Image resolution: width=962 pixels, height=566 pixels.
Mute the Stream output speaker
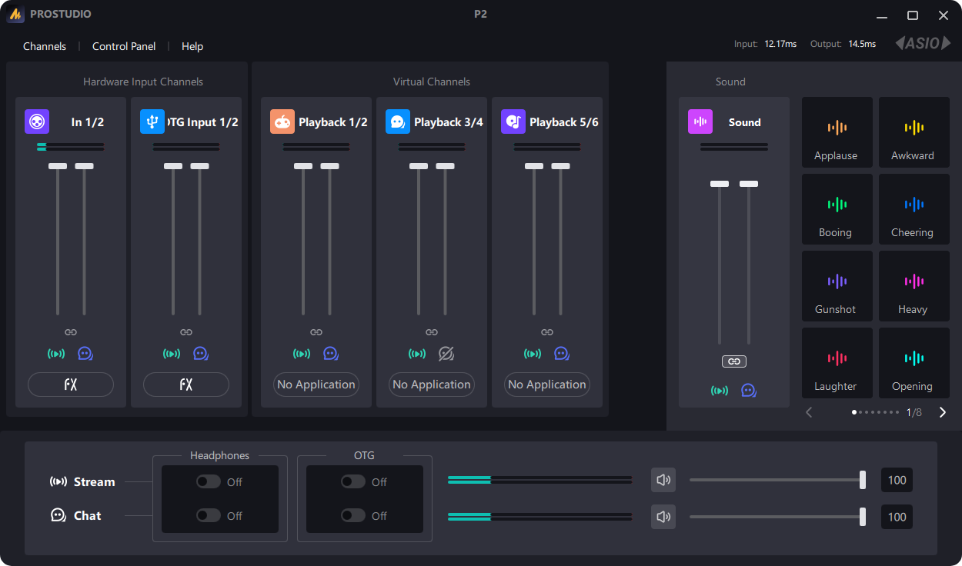click(x=663, y=480)
